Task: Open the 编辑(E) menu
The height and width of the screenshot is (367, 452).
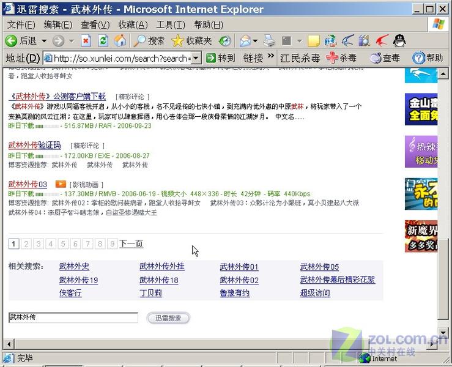Action: click(58, 25)
